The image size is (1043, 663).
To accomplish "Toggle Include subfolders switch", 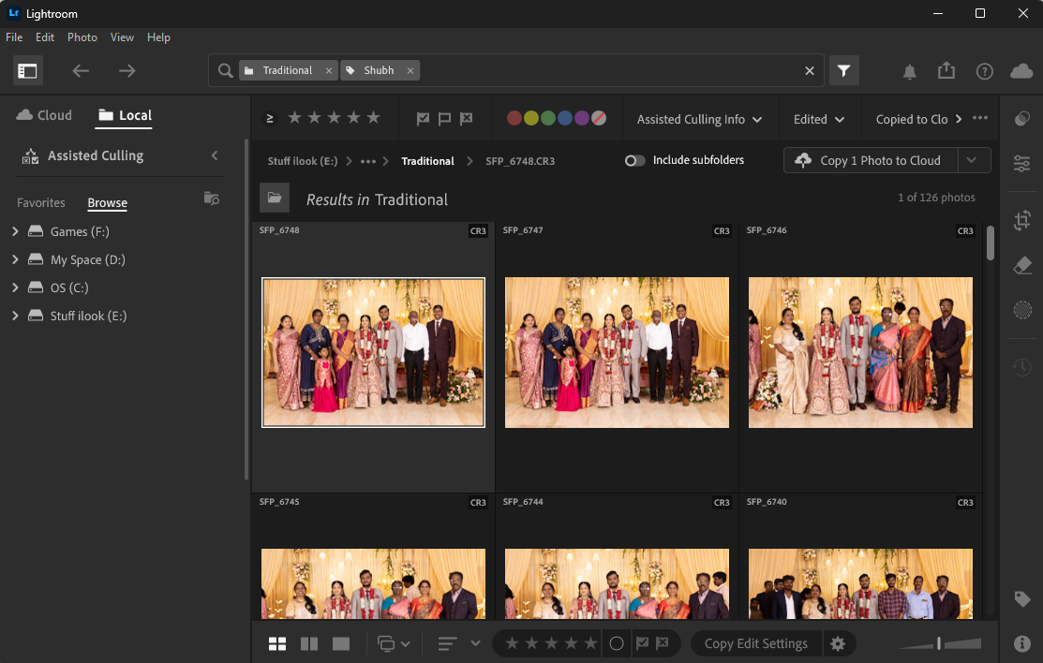I will [x=634, y=160].
